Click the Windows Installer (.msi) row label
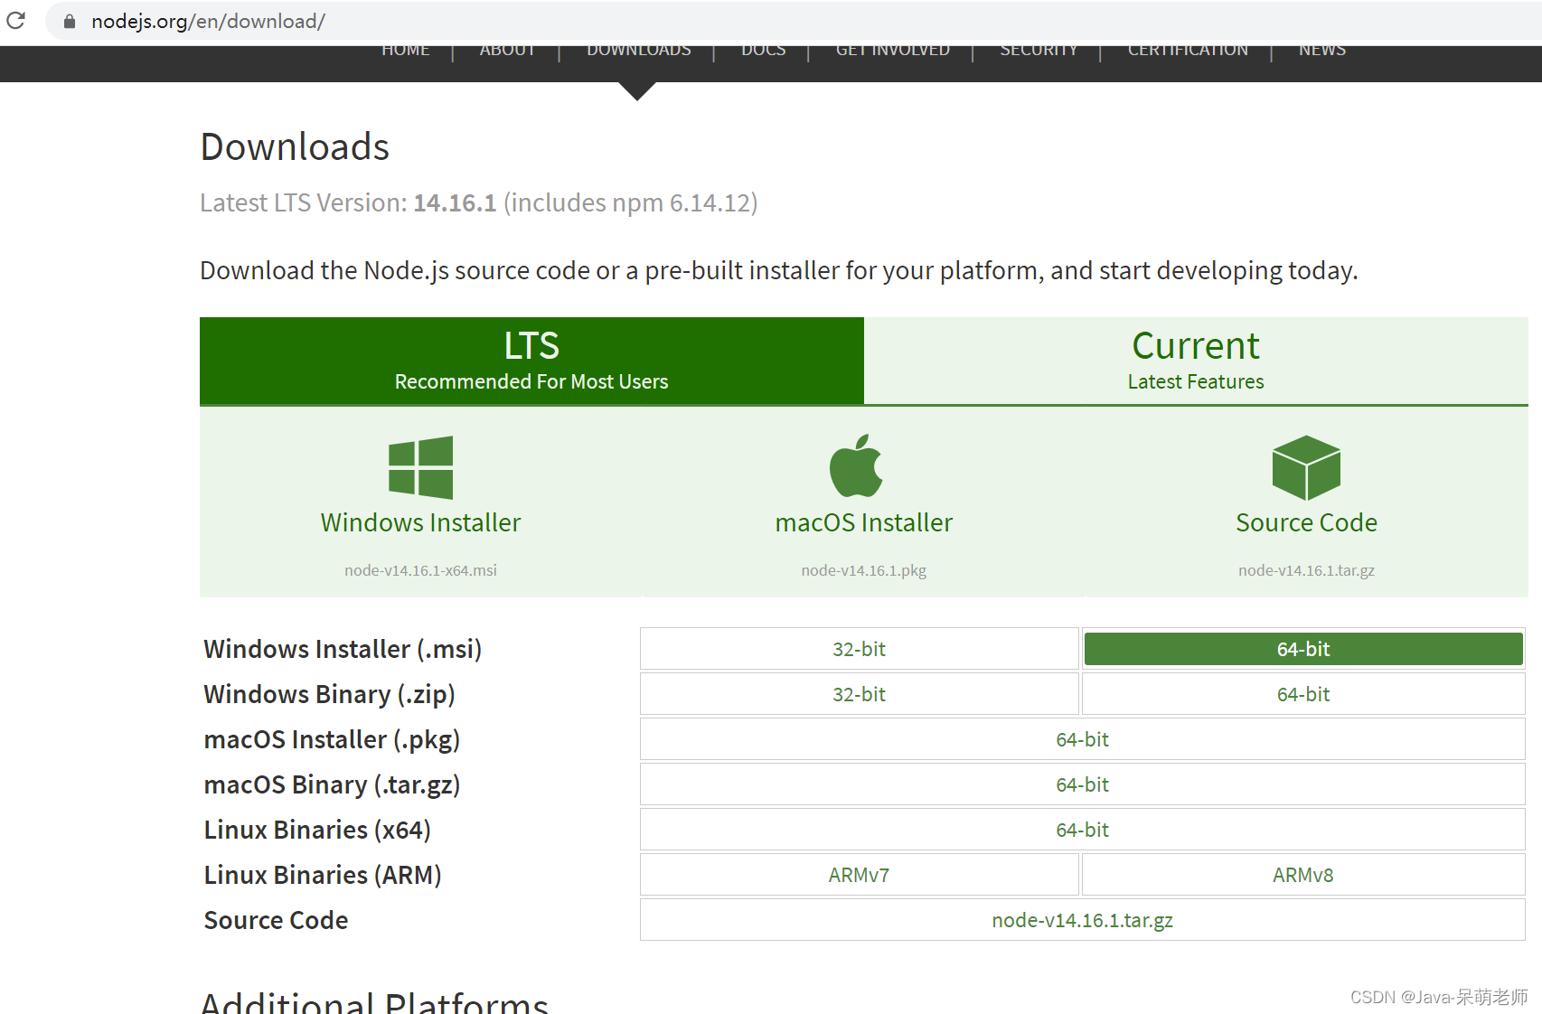The width and height of the screenshot is (1542, 1014). [343, 649]
